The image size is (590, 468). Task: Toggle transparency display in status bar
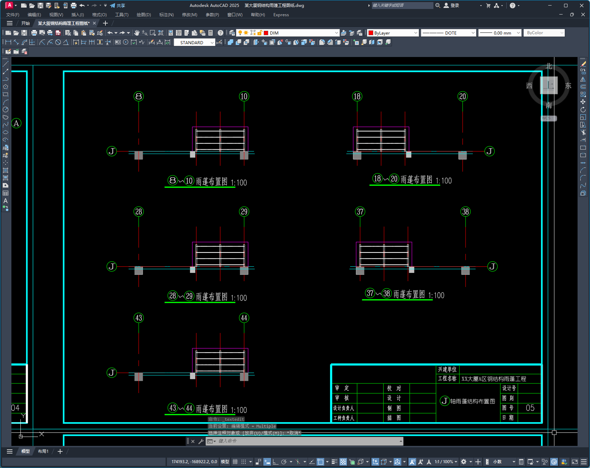point(343,462)
